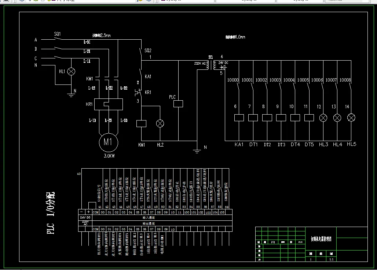Click the PLC I/O vertical title text
Screen dimensions: 377x270
click(51, 213)
